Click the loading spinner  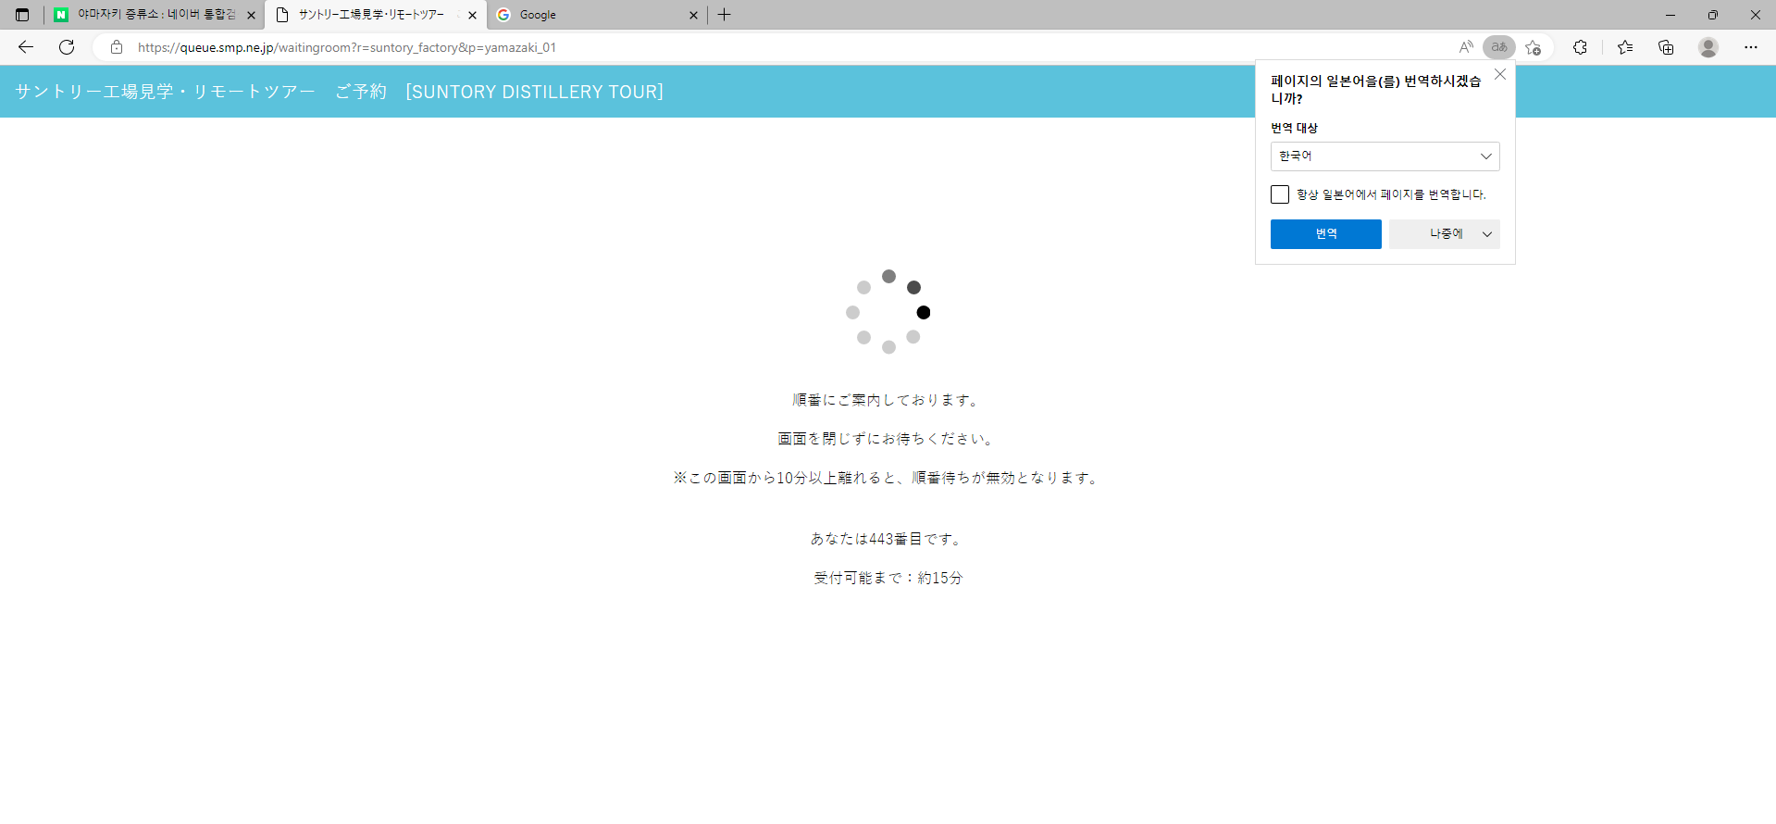click(x=888, y=312)
